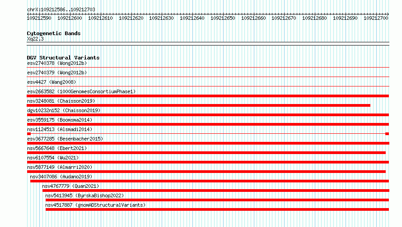Select nsv4517887 (gnomADStructuralVariants) label
This screenshot has height=227, width=402.
click(95, 205)
